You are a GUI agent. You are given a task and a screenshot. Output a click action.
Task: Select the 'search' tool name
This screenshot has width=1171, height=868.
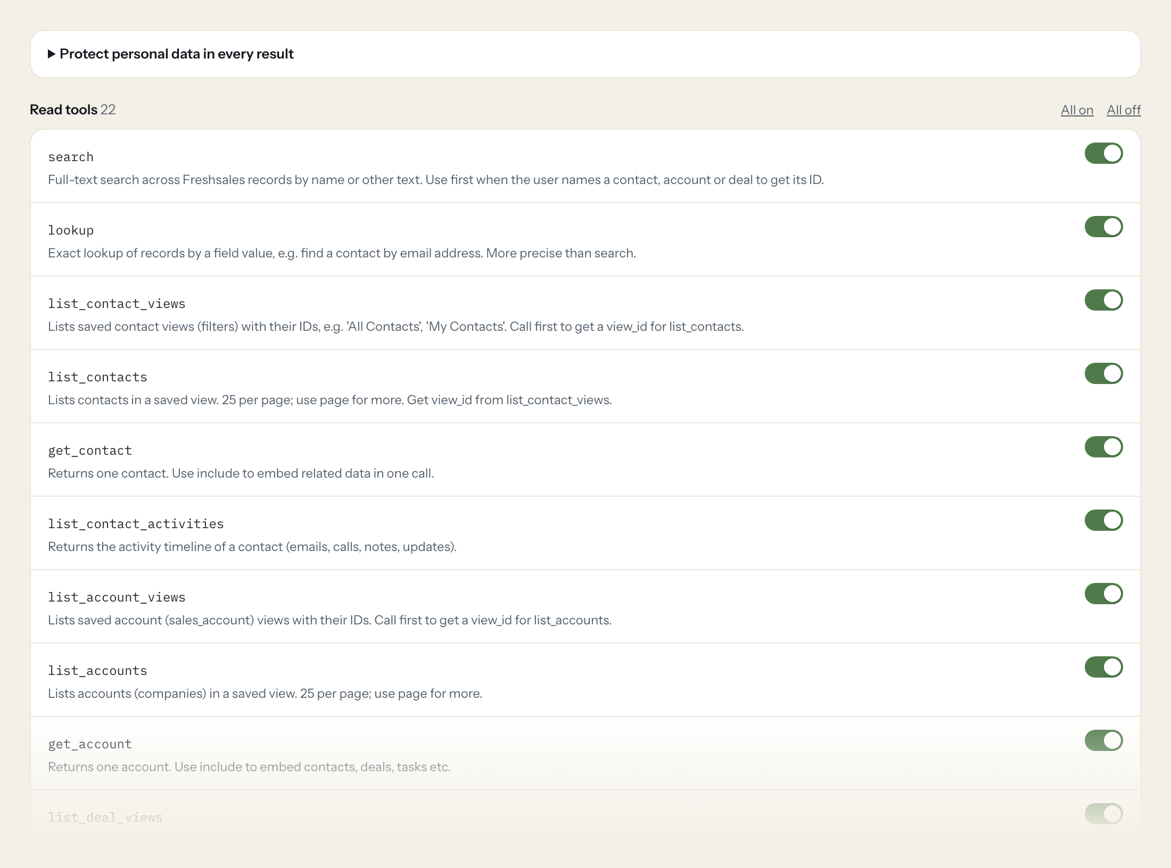click(x=71, y=157)
